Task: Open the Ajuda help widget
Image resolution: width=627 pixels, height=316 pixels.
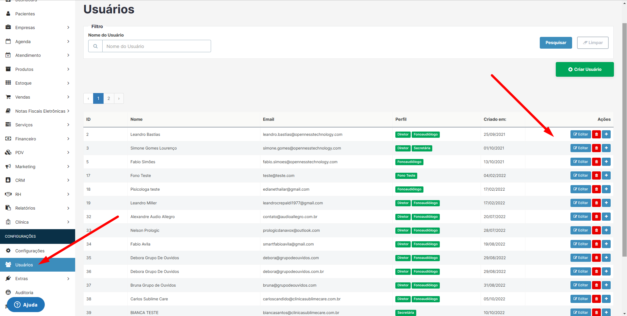Action: [x=26, y=305]
